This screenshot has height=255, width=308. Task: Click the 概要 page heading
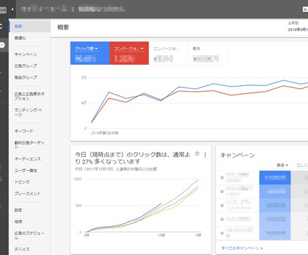[63, 28]
